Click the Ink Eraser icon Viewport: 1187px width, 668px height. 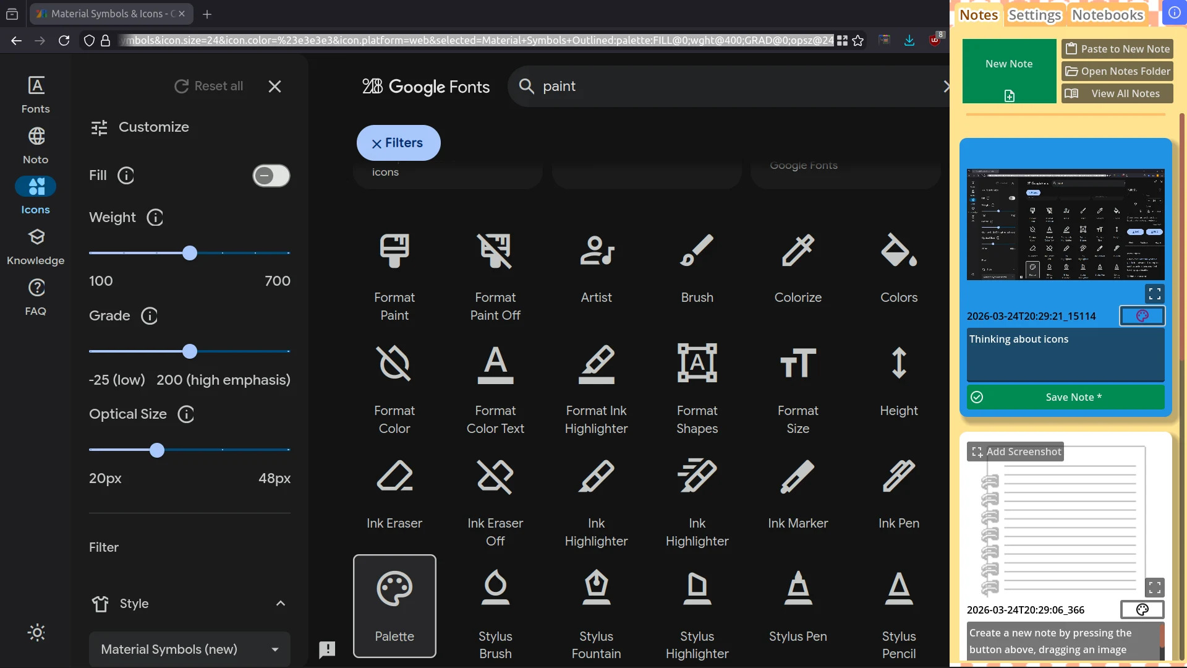[x=394, y=476]
